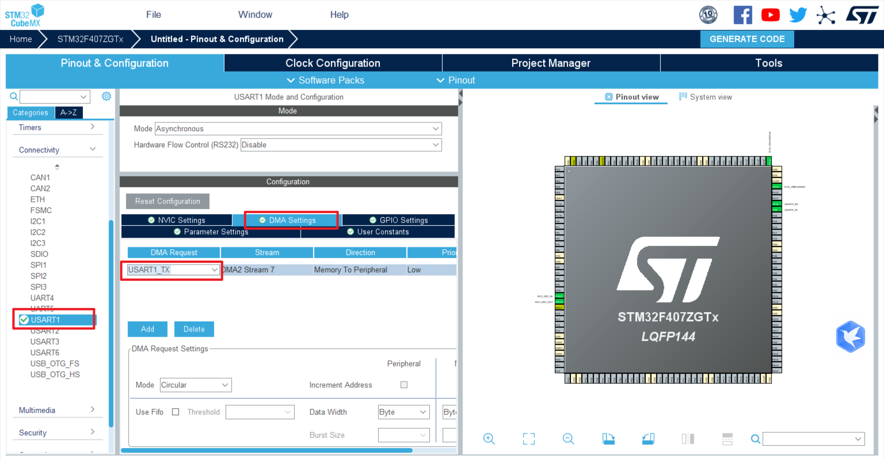Switch to the Tools tab
The height and width of the screenshot is (461, 884).
coord(769,63)
